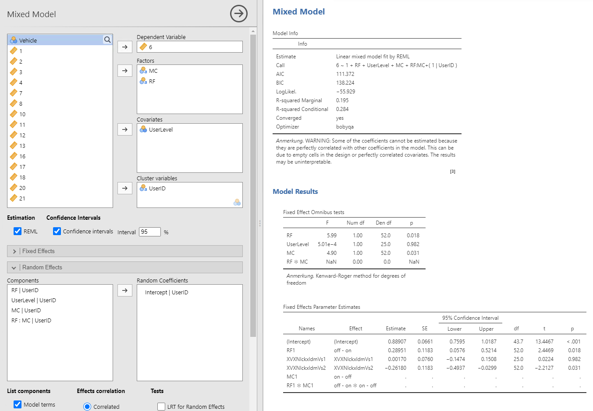Collapse the Random Effects section
The height and width of the screenshot is (411, 593).
click(x=125, y=267)
